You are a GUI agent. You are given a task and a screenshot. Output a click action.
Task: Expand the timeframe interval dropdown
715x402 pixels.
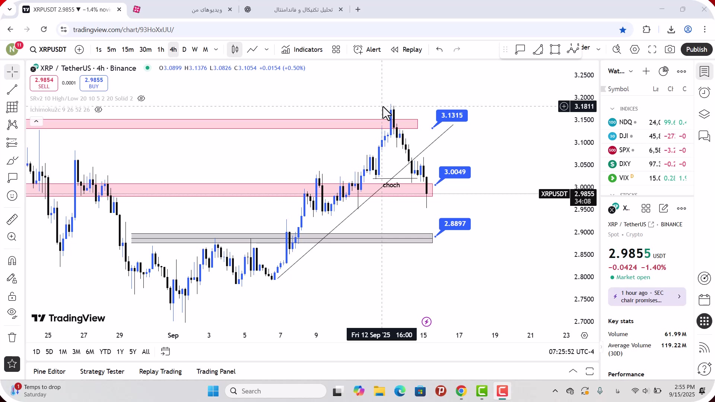click(x=216, y=50)
